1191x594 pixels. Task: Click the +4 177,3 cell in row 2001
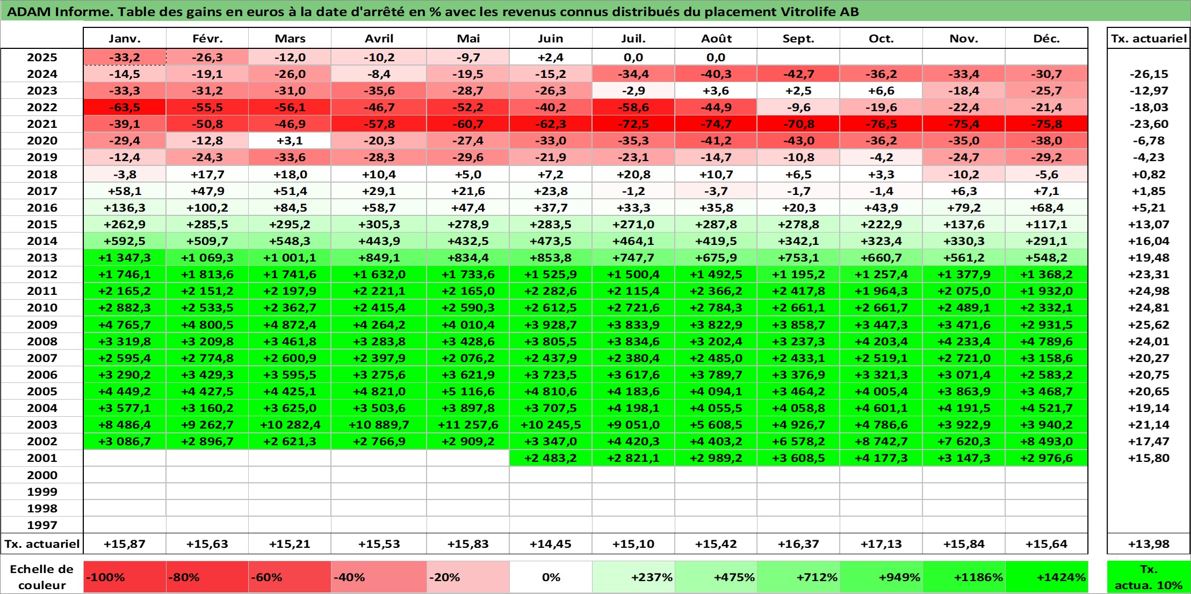(x=881, y=458)
